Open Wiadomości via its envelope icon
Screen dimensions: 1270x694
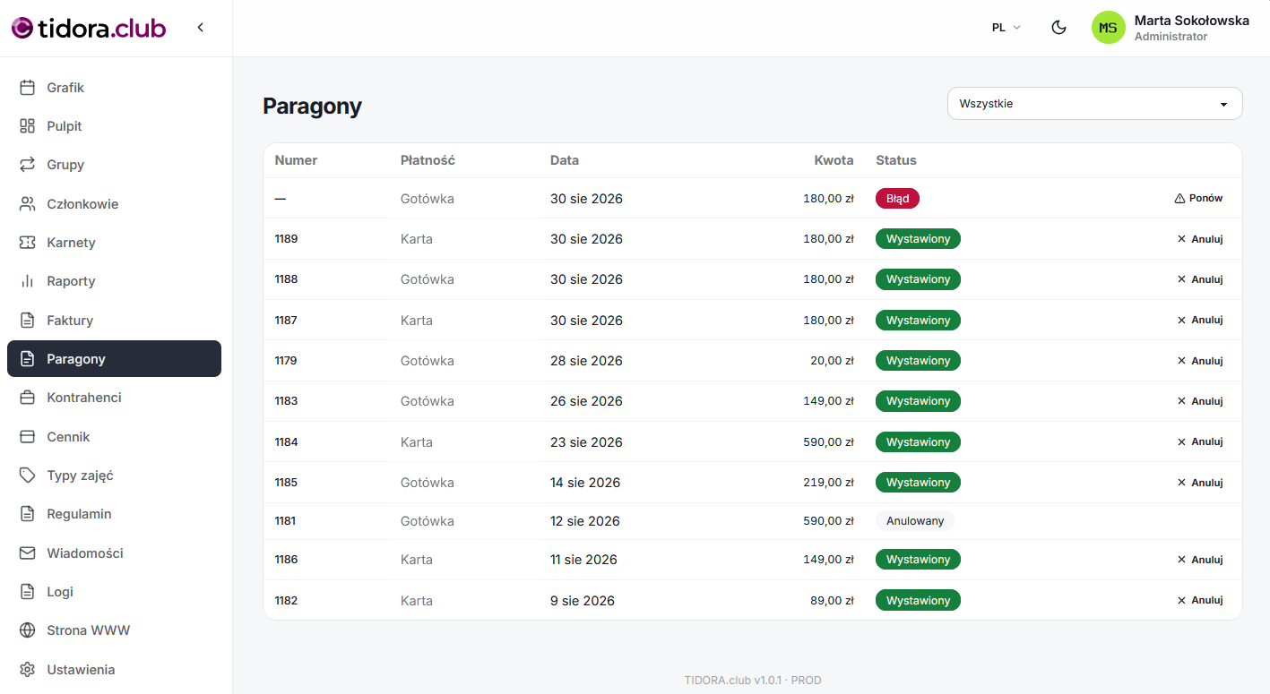click(28, 553)
